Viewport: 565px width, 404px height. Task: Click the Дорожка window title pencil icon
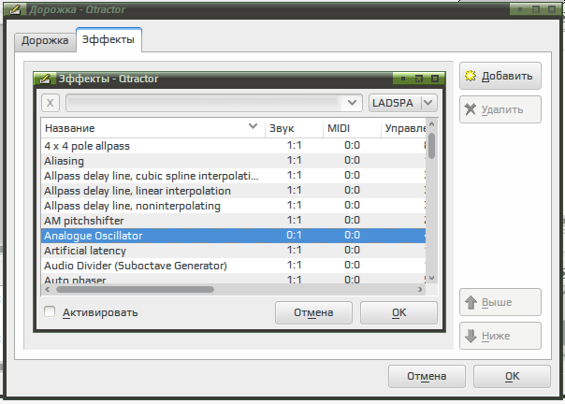(x=15, y=9)
